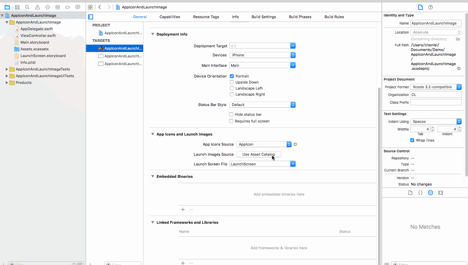Open the Issue navigator
Screen dimensions: 468x265
pos(37,7)
